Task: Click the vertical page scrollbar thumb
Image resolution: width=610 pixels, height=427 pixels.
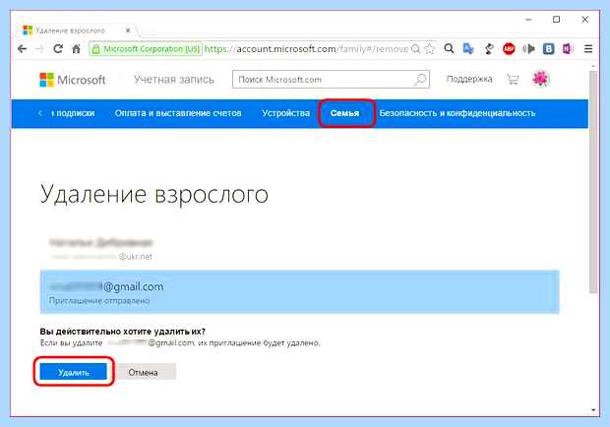Action: [x=593, y=183]
